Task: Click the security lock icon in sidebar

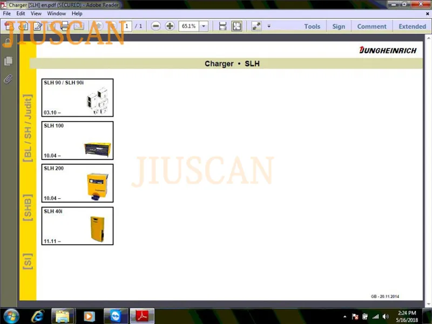Action: 9,43
